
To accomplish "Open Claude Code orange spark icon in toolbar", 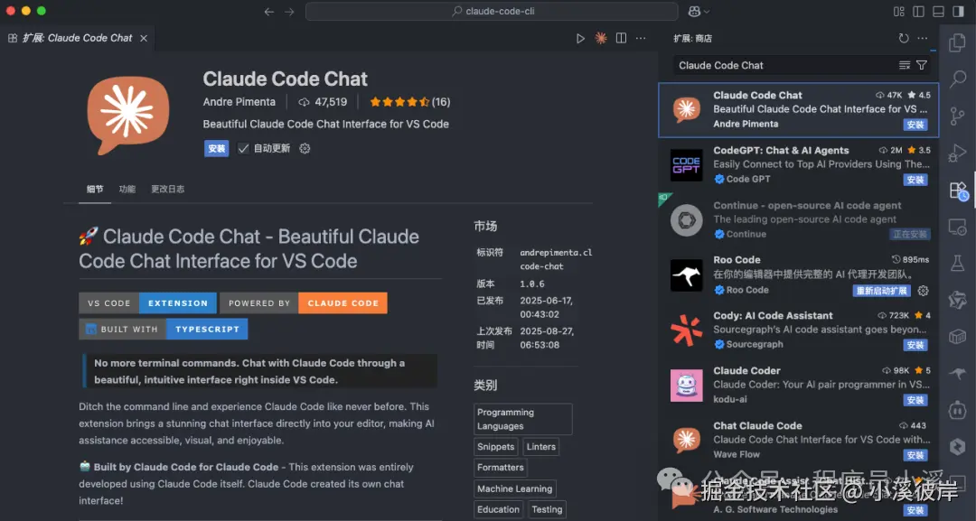I will point(601,39).
